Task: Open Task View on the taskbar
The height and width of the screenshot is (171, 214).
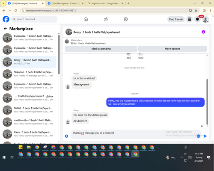Action: 12,157
